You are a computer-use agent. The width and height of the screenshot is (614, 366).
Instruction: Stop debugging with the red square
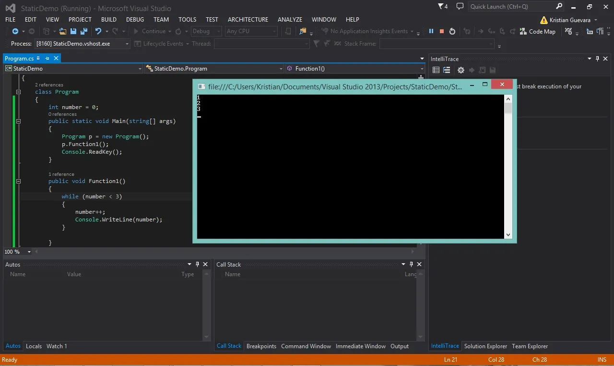[442, 31]
